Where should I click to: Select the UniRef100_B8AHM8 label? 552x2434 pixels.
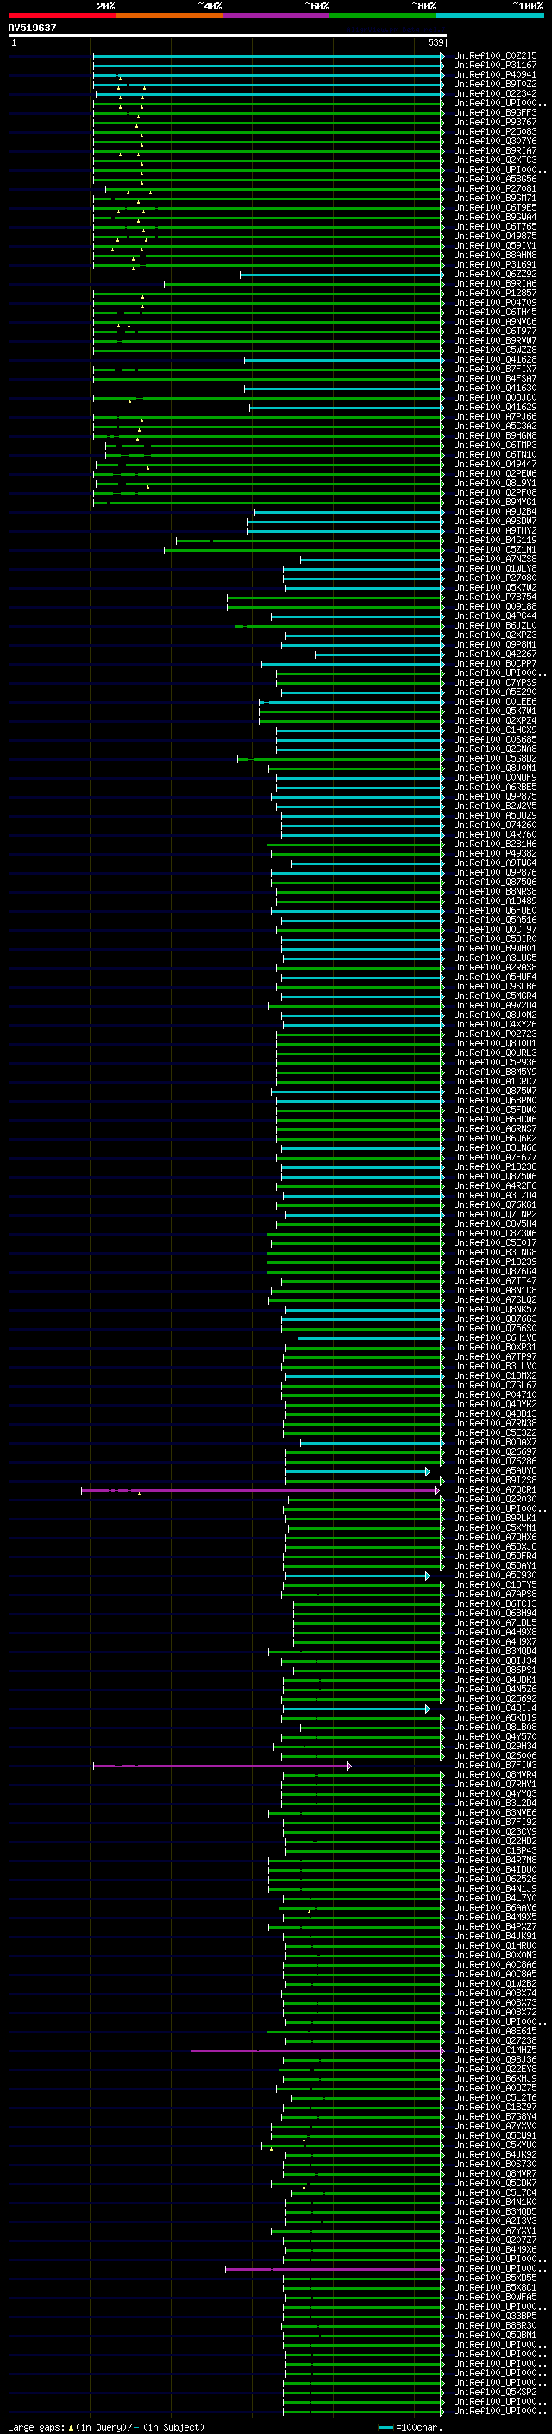495,255
